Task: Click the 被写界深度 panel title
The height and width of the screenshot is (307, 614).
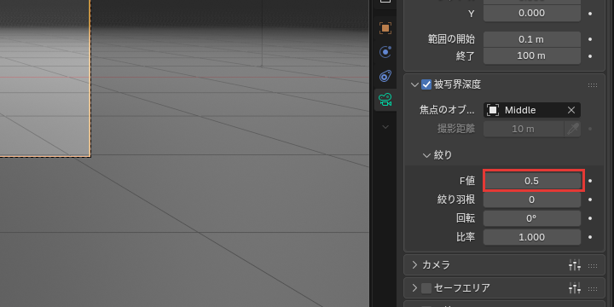Action: (x=457, y=84)
